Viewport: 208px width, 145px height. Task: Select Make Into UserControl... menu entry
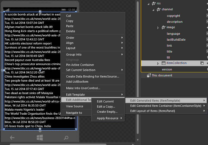pos(83,88)
